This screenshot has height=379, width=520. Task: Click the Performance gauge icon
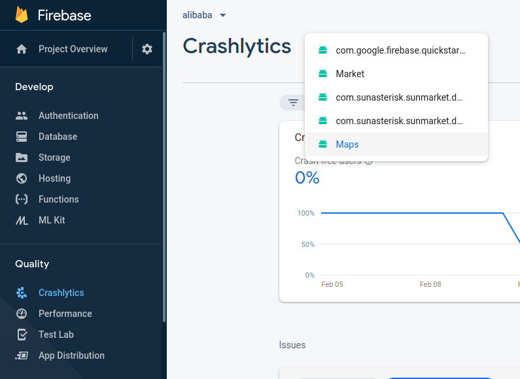click(x=22, y=314)
